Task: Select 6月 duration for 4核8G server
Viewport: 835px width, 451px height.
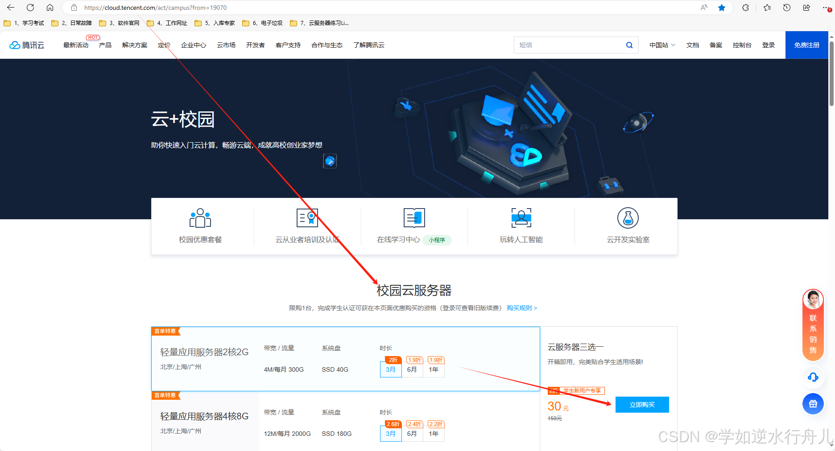Action: [412, 434]
